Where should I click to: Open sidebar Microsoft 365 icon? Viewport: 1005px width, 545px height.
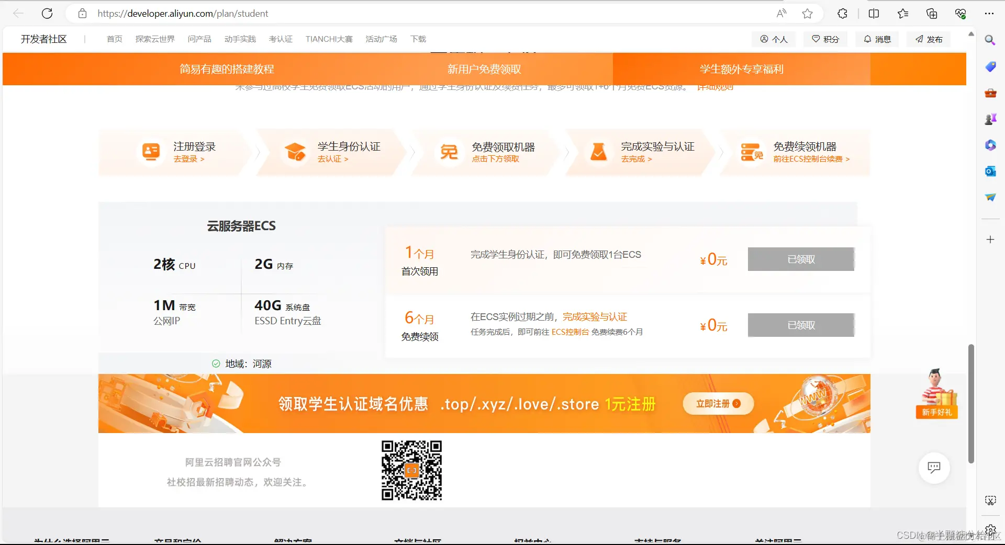point(990,145)
